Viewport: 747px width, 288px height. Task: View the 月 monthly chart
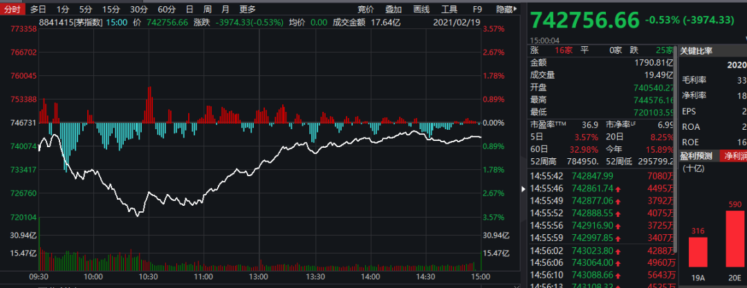pos(225,10)
